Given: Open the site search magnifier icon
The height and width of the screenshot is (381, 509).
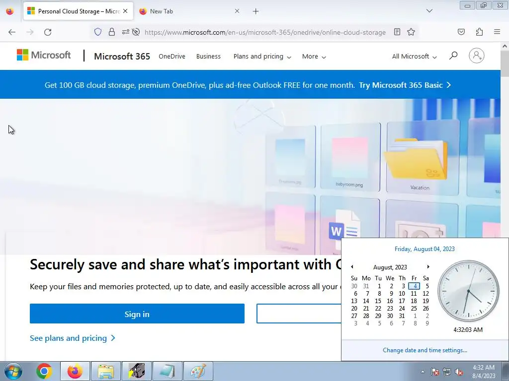Looking at the screenshot, I should [x=453, y=56].
